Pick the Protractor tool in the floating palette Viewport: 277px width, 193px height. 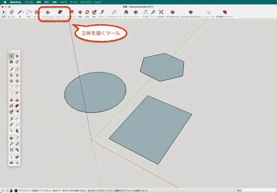point(11,125)
